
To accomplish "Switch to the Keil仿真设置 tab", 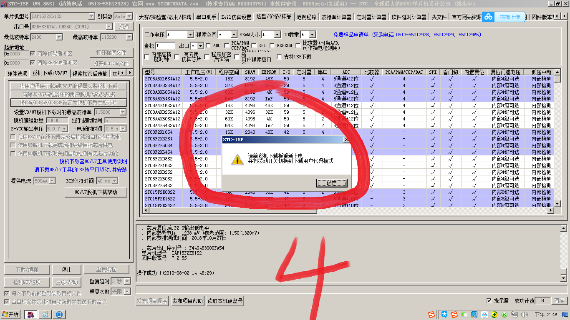I will 236,17.
